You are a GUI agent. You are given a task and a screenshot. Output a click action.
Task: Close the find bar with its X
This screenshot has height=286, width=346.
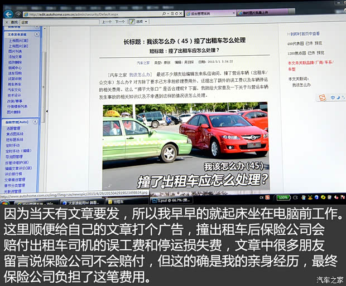point(7,22)
